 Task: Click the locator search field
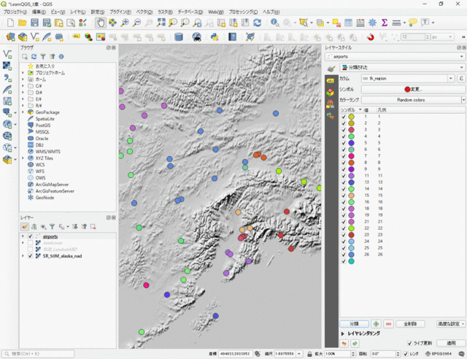[39, 354]
